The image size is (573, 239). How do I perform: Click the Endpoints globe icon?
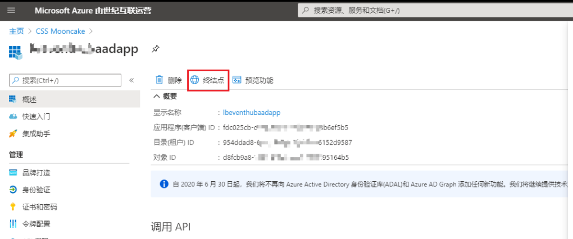point(194,80)
